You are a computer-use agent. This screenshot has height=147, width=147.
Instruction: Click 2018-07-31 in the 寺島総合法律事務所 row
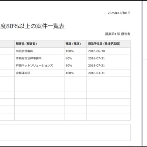coord(97,58)
